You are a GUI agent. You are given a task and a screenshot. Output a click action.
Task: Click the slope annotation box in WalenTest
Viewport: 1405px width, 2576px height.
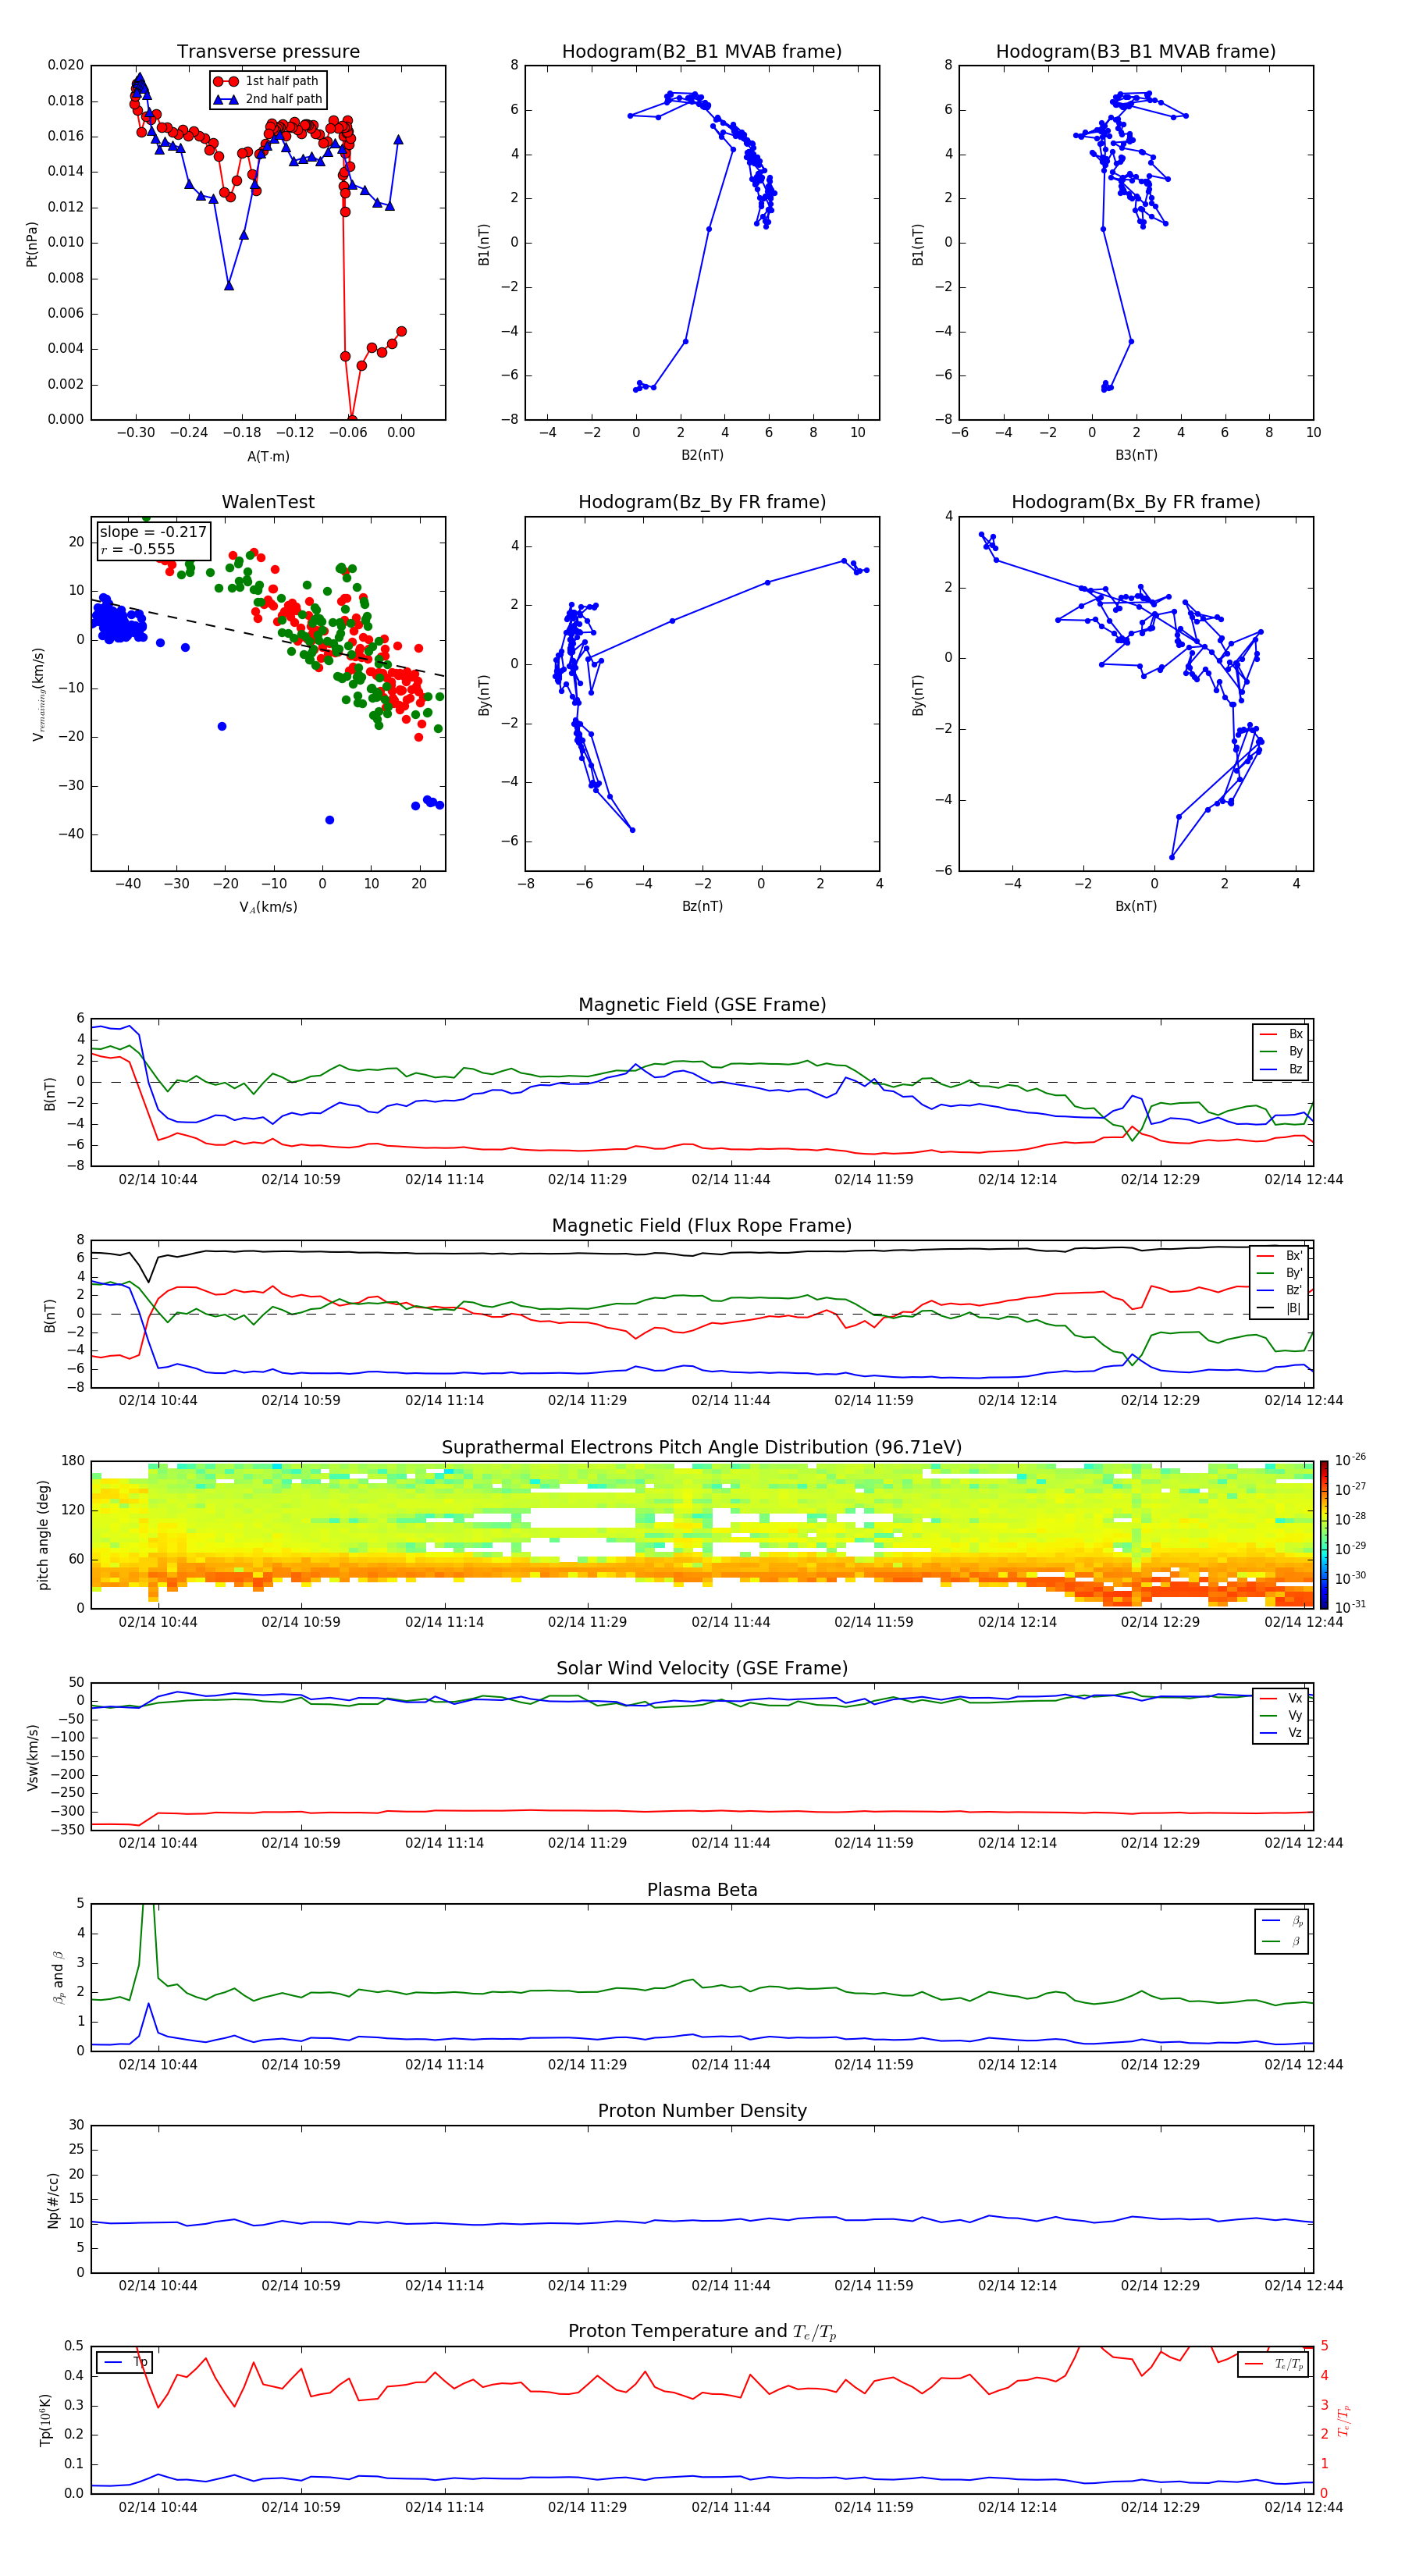[153, 540]
